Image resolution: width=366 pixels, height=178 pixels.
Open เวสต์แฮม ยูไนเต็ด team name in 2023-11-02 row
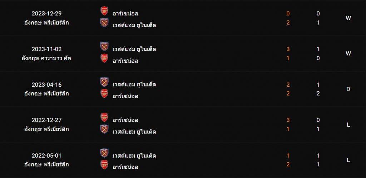coord(134,49)
